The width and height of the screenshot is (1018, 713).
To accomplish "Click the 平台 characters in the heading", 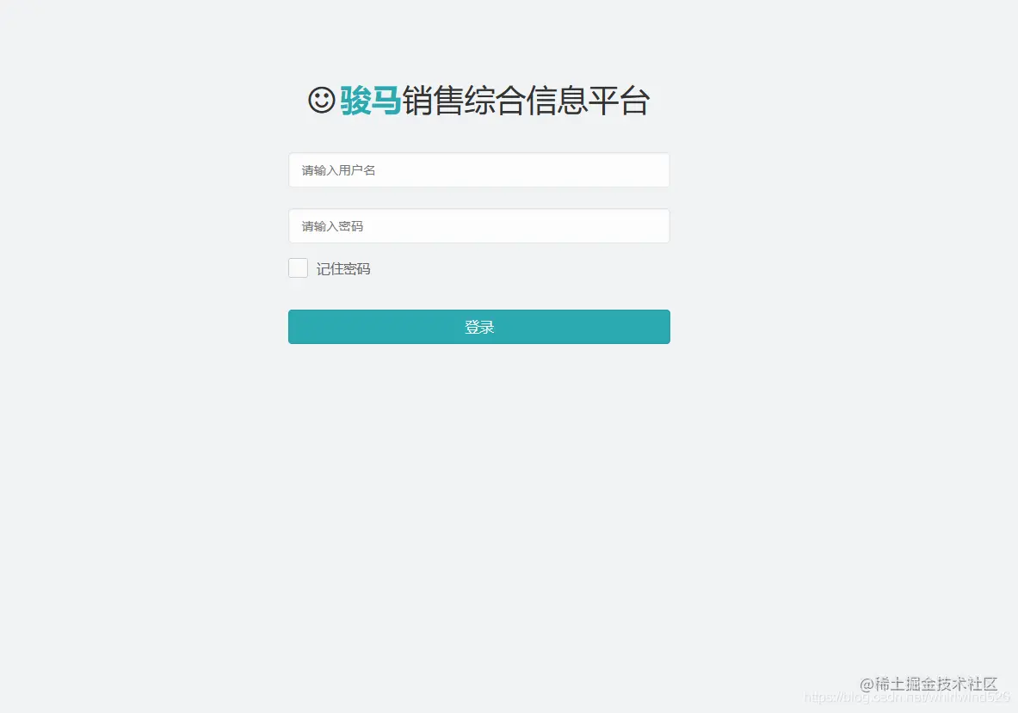I will [620, 101].
